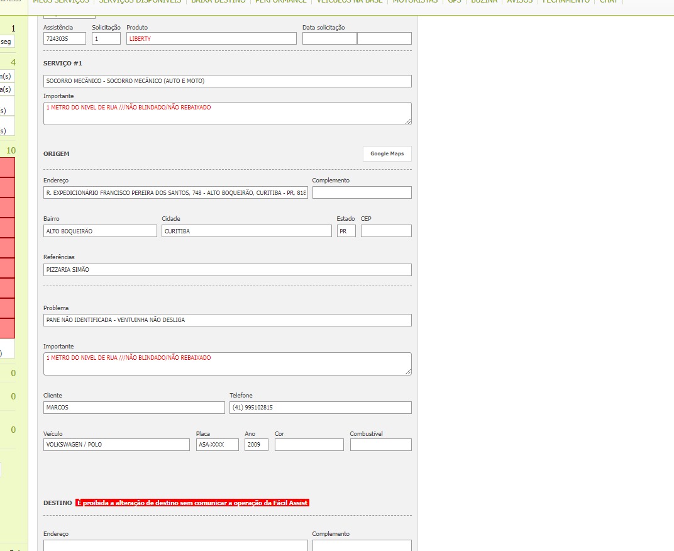Click the Referências field PIZZARIA SIMÃO
Screen dimensions: 674x551
pos(228,270)
